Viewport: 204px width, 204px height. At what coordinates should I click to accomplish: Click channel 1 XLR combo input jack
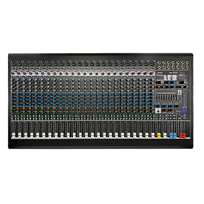14,63
